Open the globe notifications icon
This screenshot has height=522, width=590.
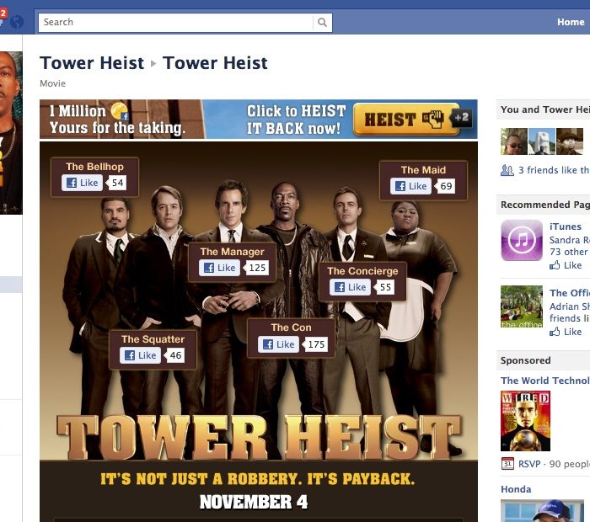17,22
